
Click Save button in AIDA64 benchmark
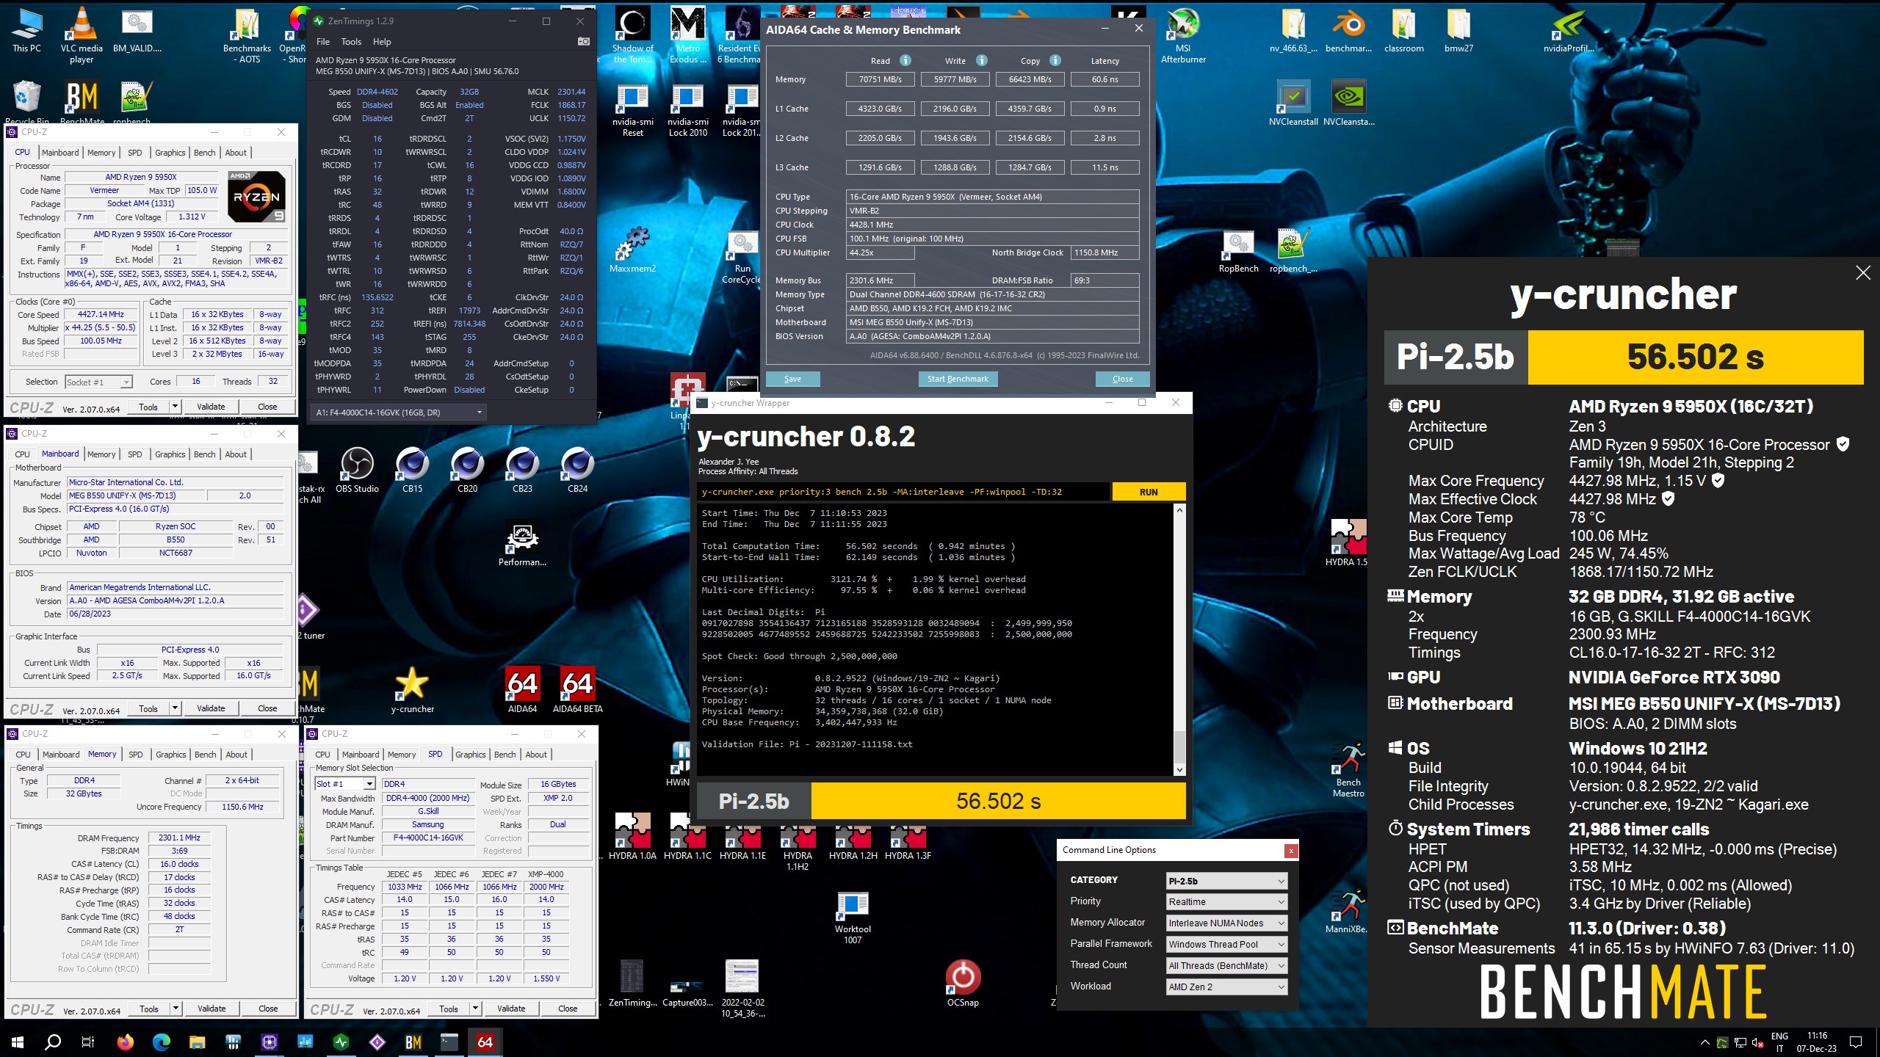point(792,379)
